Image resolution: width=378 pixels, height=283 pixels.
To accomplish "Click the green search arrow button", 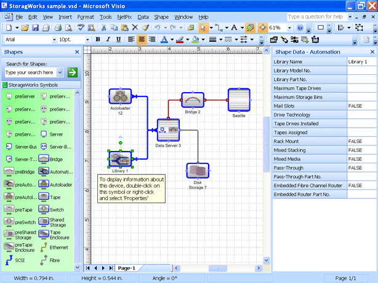I will pyautogui.click(x=72, y=72).
